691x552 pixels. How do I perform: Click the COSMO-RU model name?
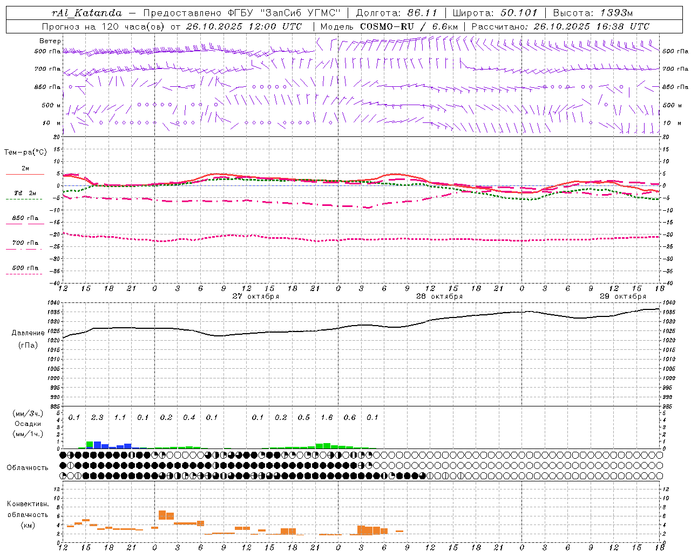pos(383,26)
